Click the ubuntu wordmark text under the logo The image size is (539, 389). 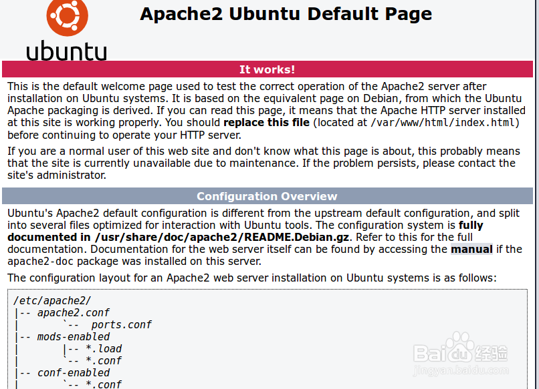[67, 51]
